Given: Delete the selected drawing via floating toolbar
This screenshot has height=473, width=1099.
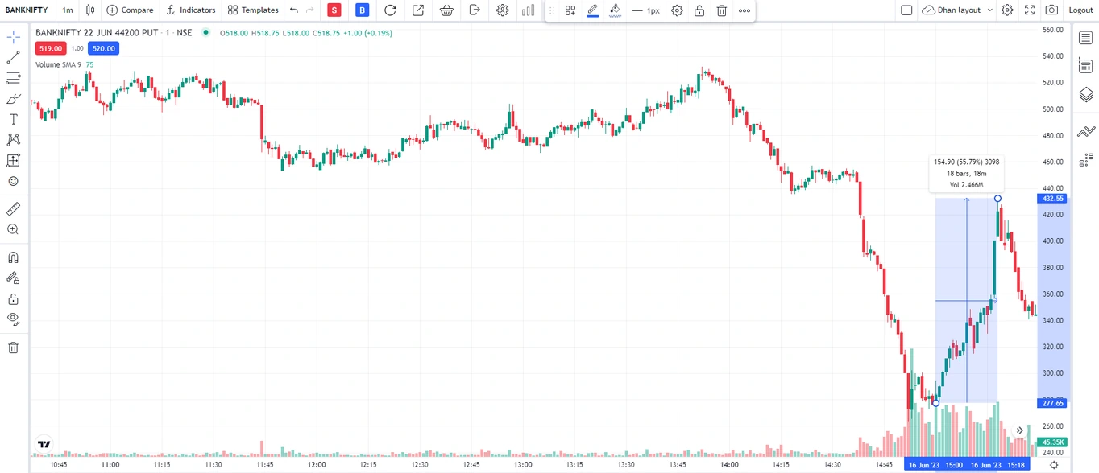Looking at the screenshot, I should pos(722,10).
